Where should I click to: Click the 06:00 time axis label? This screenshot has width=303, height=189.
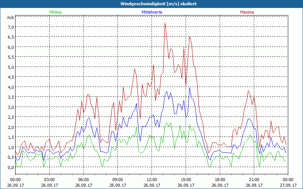pyautogui.click(x=83, y=180)
